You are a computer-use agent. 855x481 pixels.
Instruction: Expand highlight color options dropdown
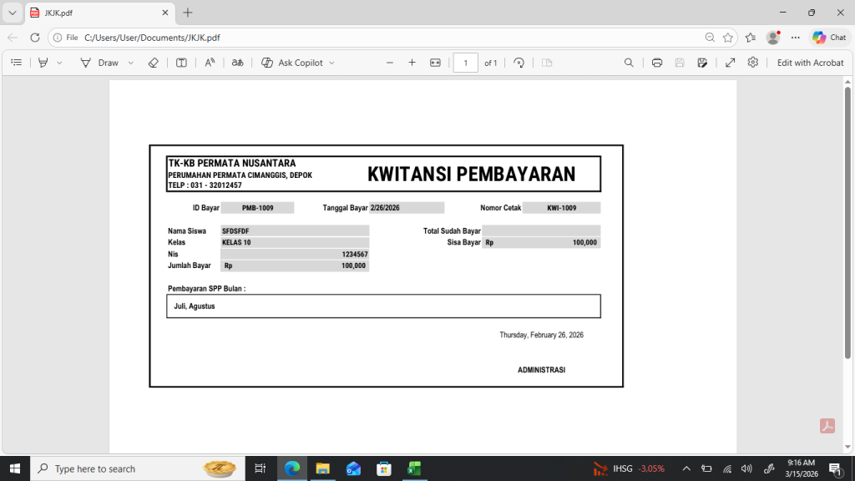point(59,63)
